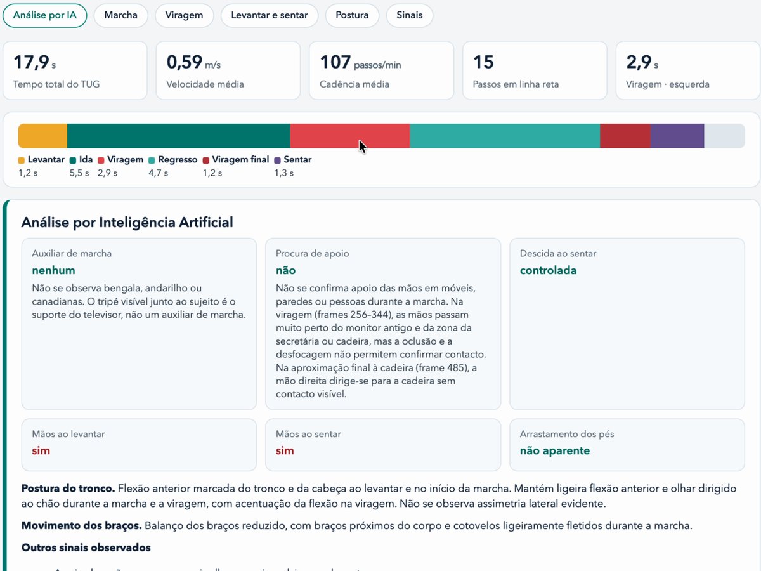
Task: Click the red Viragem legend swatch
Action: [x=101, y=160]
